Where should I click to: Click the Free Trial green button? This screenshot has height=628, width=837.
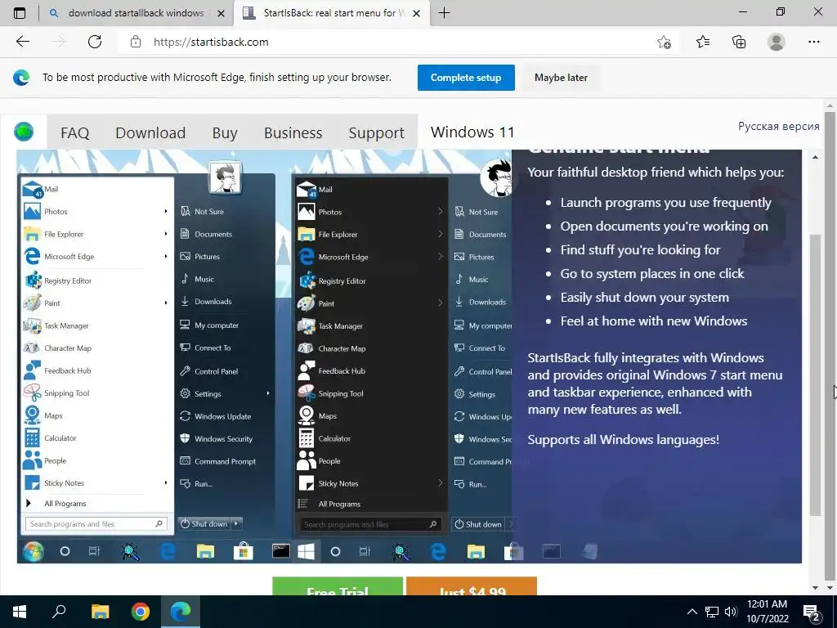tap(338, 586)
